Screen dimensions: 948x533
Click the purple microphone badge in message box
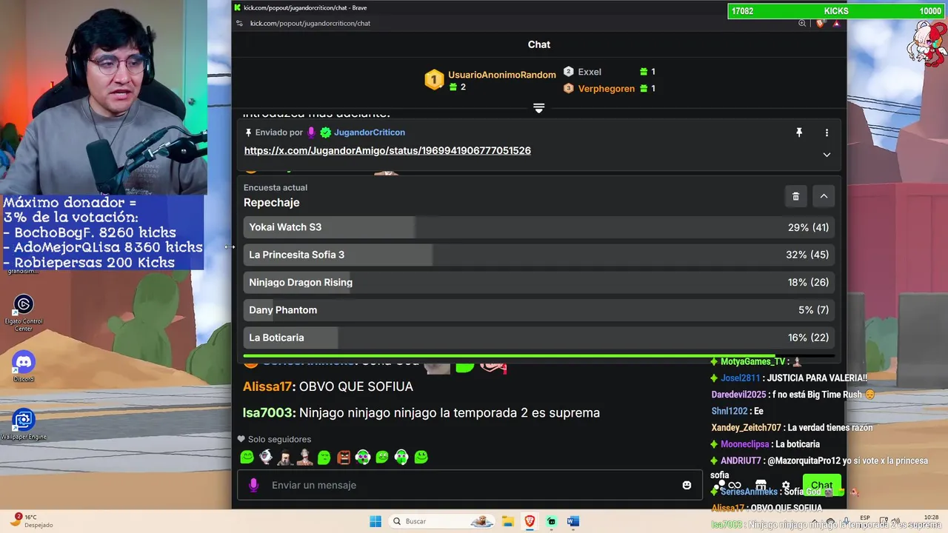coord(253,485)
